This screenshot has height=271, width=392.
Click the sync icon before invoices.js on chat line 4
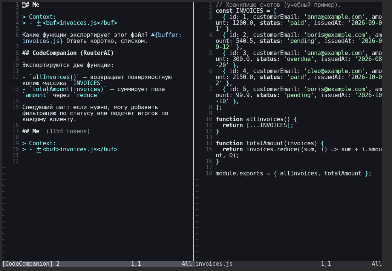tap(39, 23)
